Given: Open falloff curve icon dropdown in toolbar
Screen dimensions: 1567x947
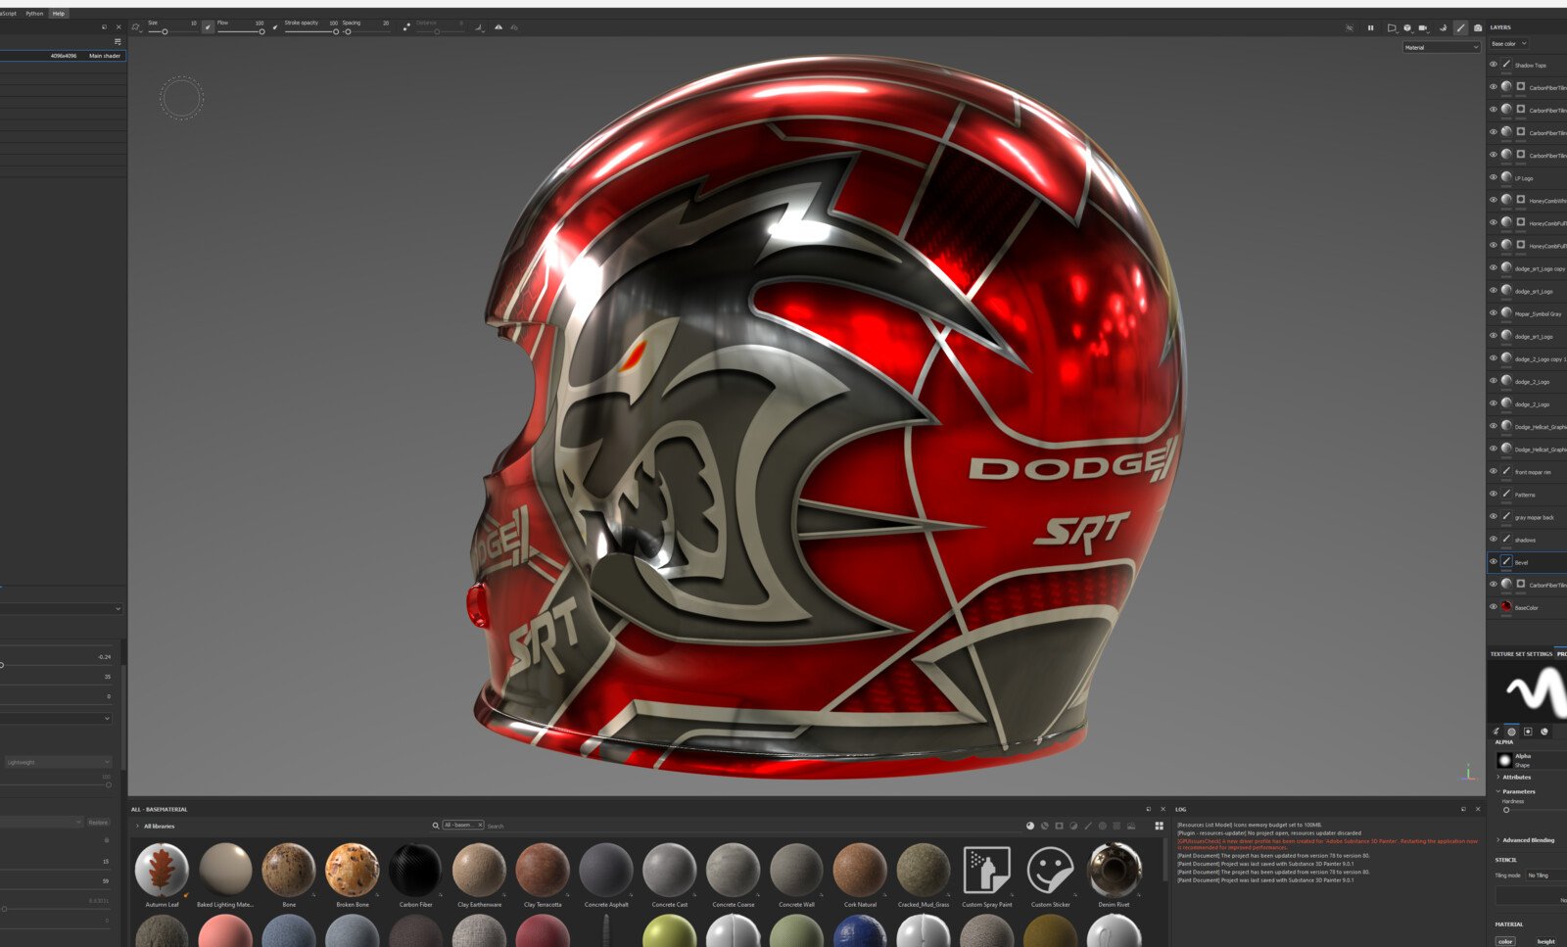Looking at the screenshot, I should click(480, 27).
